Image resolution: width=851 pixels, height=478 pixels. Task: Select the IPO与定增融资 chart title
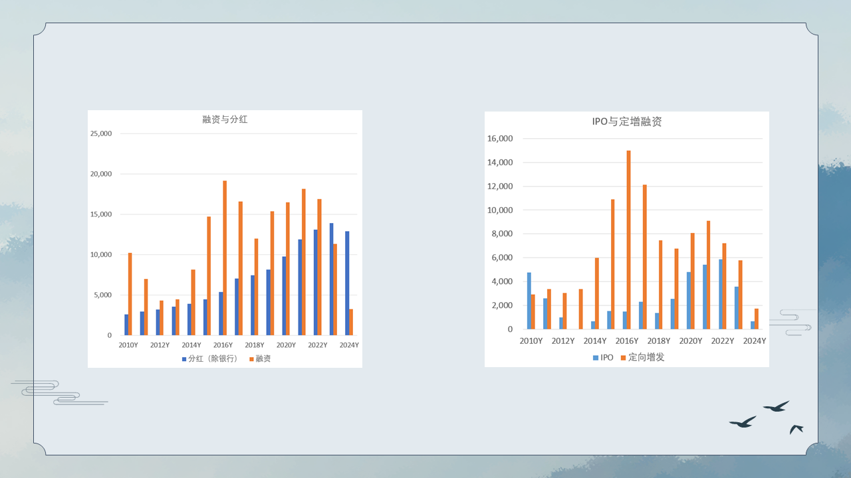click(x=627, y=121)
